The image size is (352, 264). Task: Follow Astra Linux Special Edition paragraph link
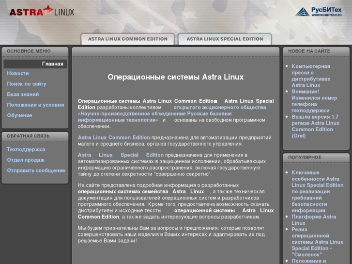(121, 155)
